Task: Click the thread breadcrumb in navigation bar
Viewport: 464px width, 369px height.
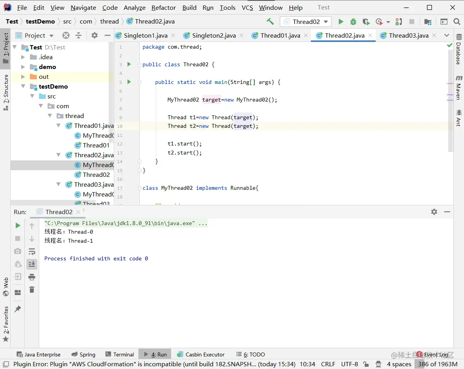Action: click(x=109, y=21)
